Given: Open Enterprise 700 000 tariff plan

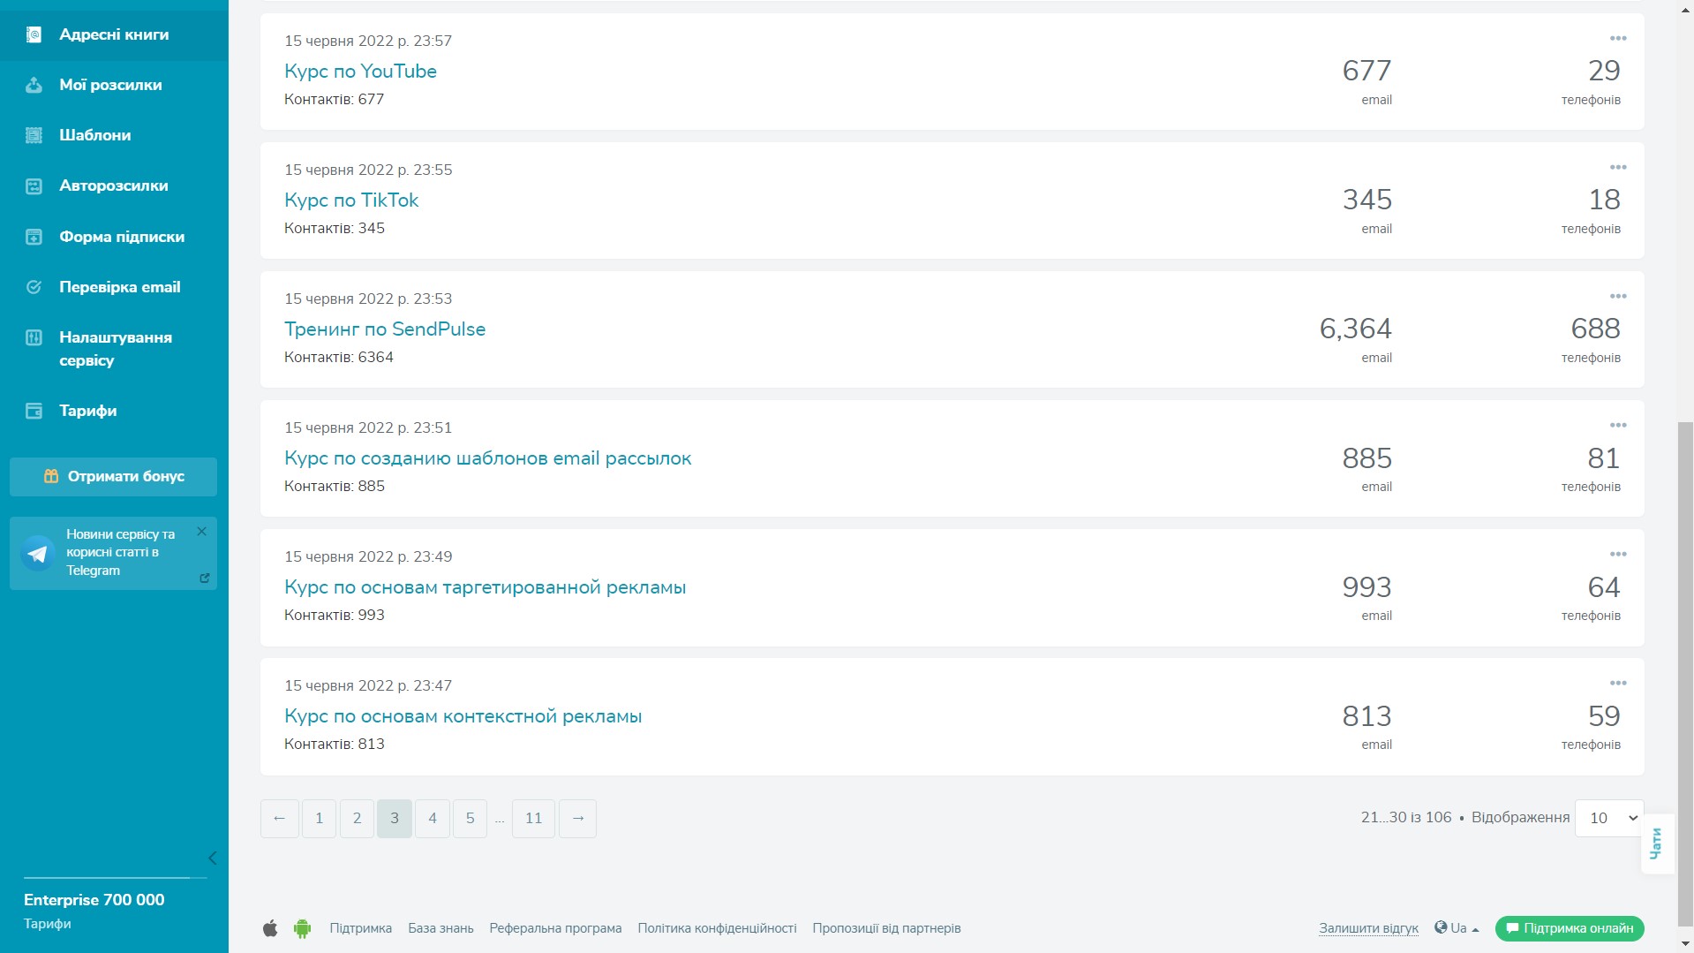Looking at the screenshot, I should click(94, 900).
